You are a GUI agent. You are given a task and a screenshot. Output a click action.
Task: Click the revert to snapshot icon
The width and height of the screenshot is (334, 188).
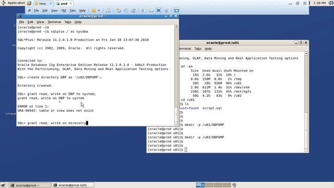pos(126,10)
